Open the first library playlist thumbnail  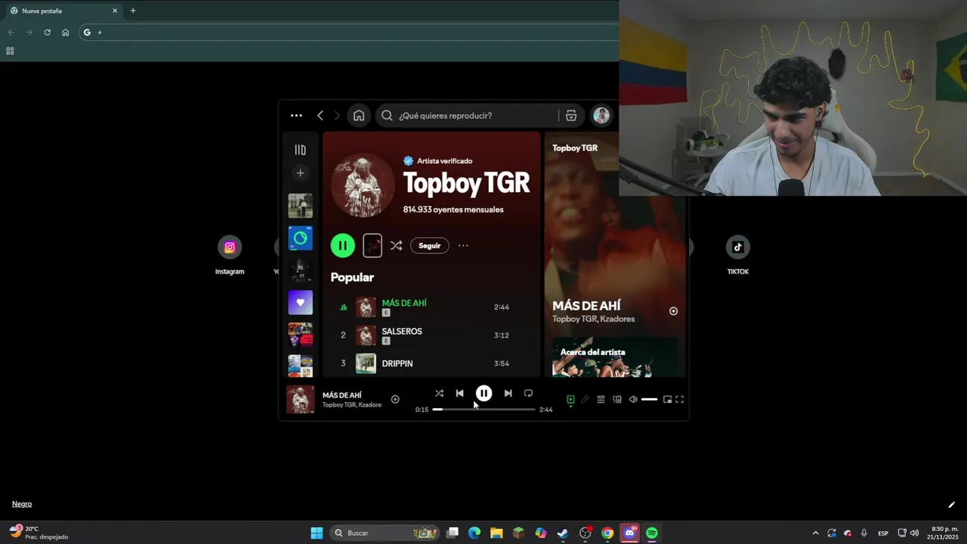click(300, 206)
